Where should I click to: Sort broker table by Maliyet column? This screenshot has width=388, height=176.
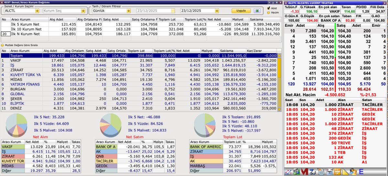(210, 51)
